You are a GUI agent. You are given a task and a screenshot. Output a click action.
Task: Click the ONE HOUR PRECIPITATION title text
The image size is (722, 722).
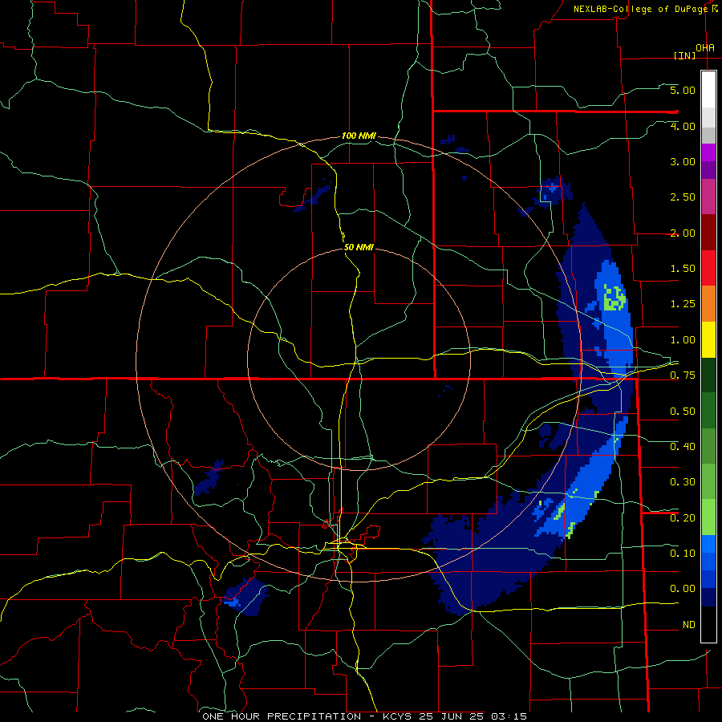(x=282, y=716)
